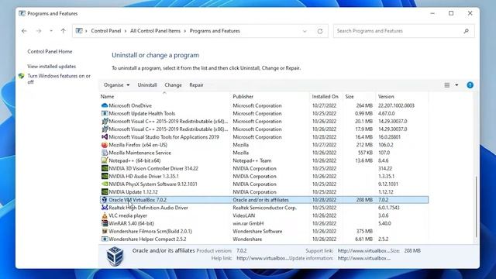This screenshot has height=279, width=496.
Task: Click the change view icon
Action: pos(446,85)
